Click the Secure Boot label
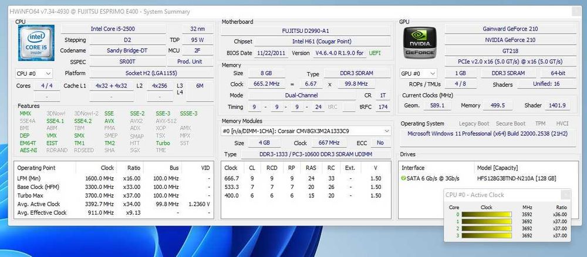The image size is (587, 257). 511,123
